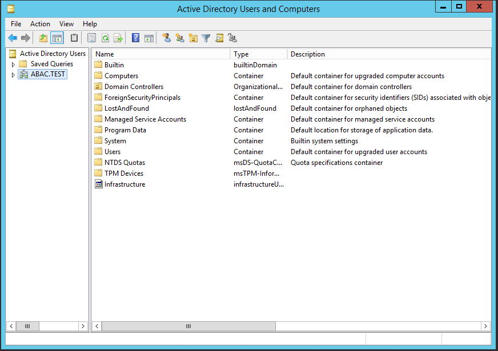Click the Forward arrow in the toolbar

(x=26, y=38)
